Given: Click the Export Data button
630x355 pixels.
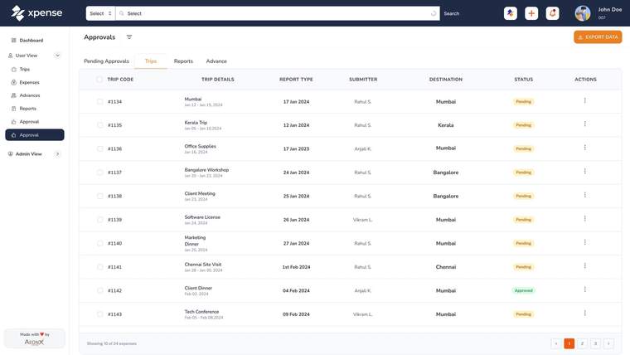Looking at the screenshot, I should (598, 37).
